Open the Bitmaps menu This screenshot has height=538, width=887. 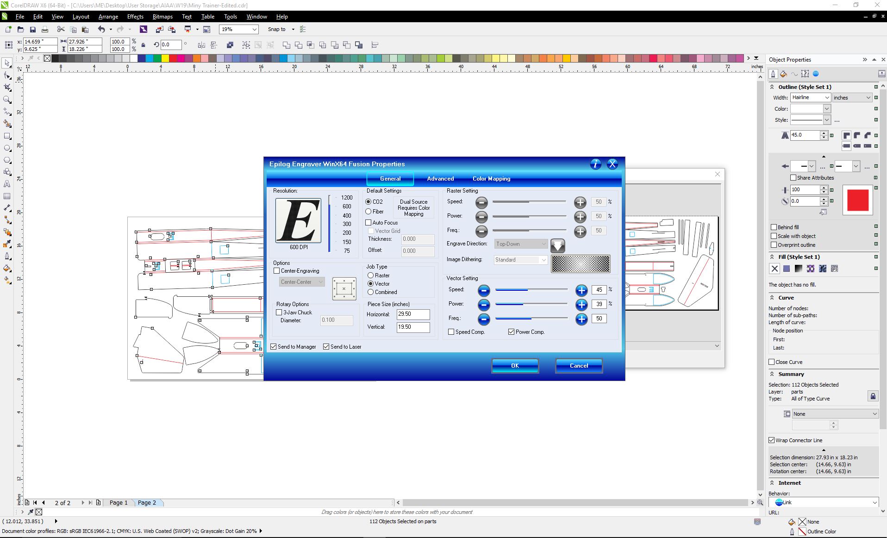(x=162, y=17)
